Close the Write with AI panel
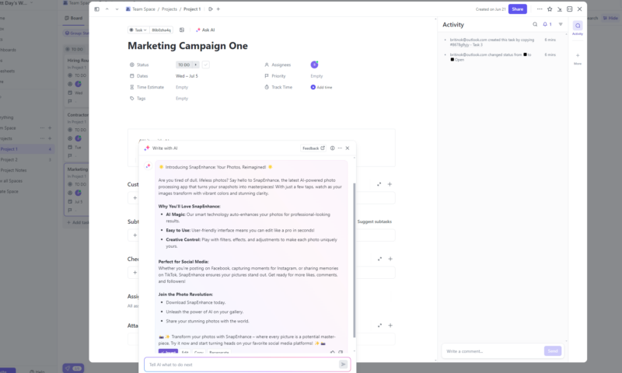 coord(348,148)
